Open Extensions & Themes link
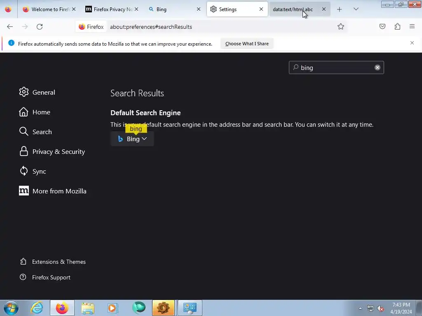 coord(53,262)
